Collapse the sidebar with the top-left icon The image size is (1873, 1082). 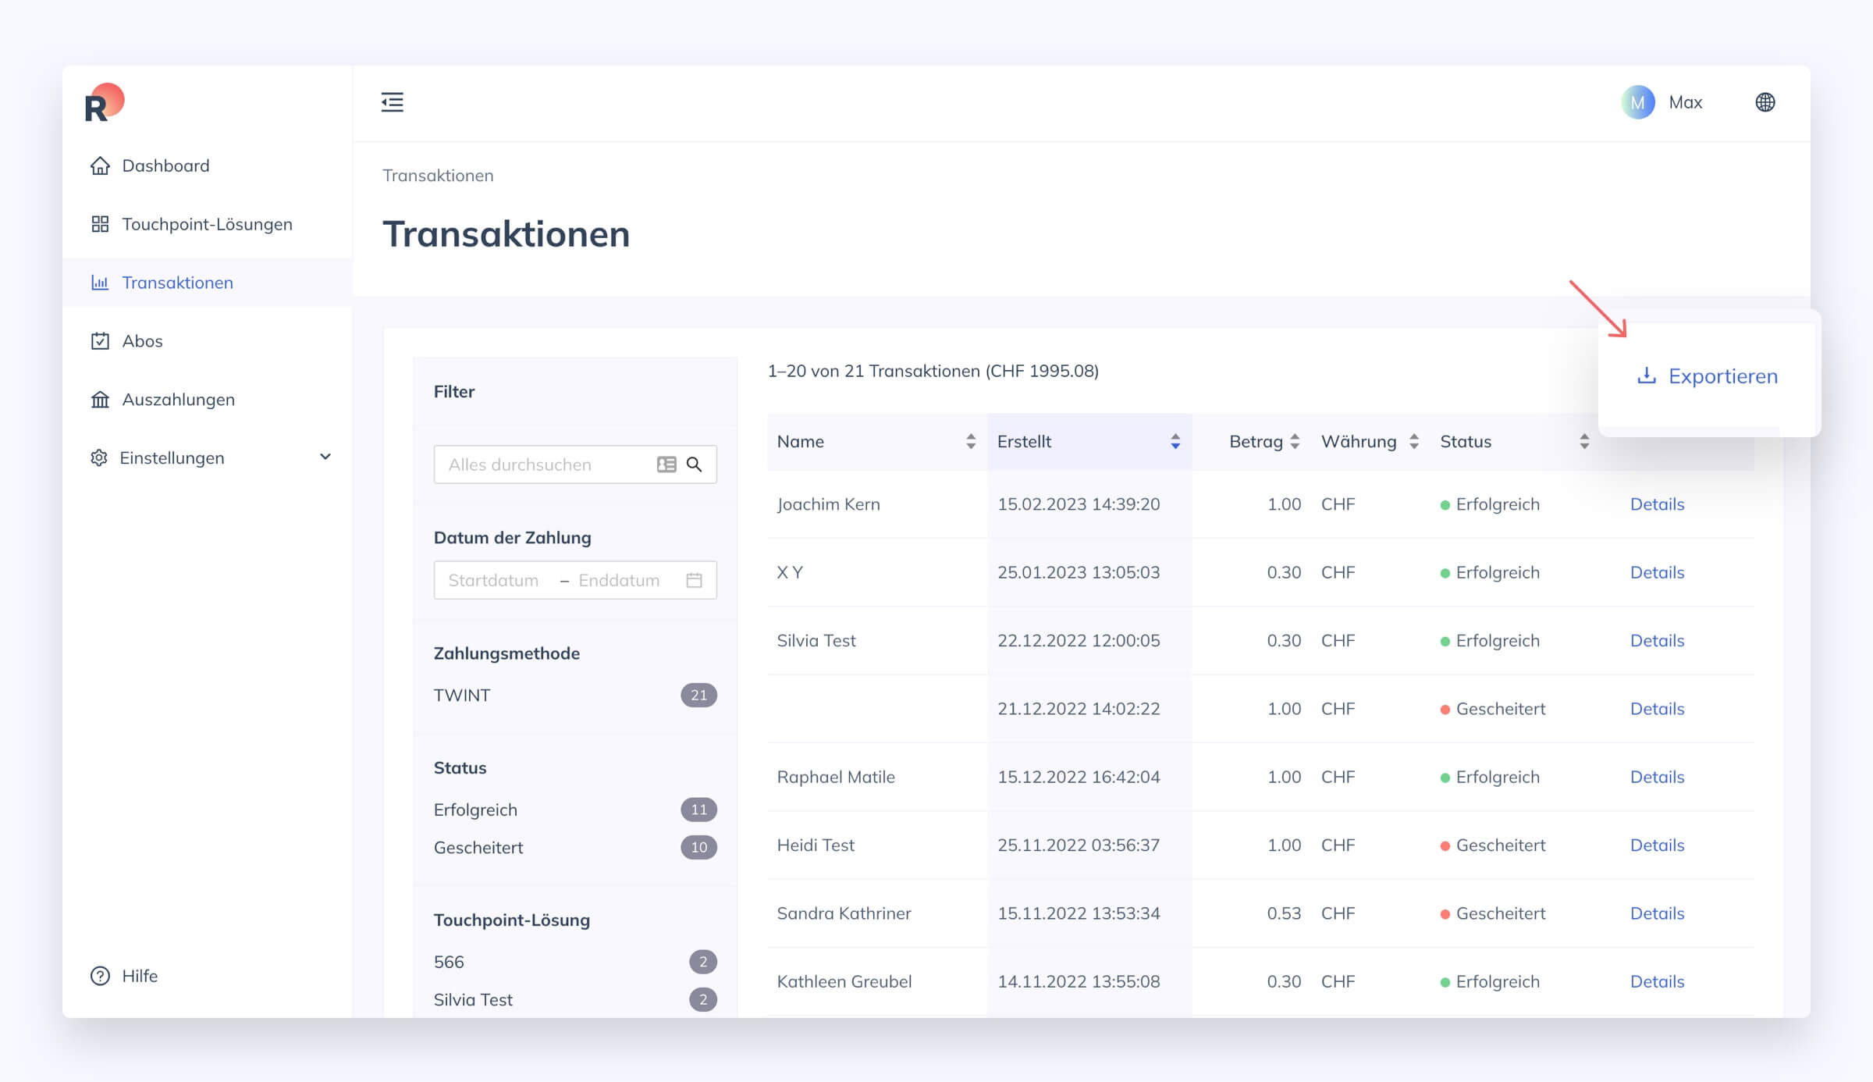[x=393, y=102]
